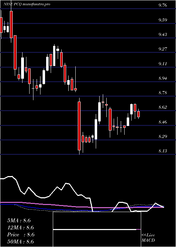
Task: Click the tall red gap-down candle near 8.13
Action: [79, 126]
